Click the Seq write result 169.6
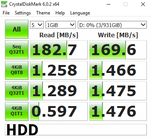151x138 pixels. 118,50
